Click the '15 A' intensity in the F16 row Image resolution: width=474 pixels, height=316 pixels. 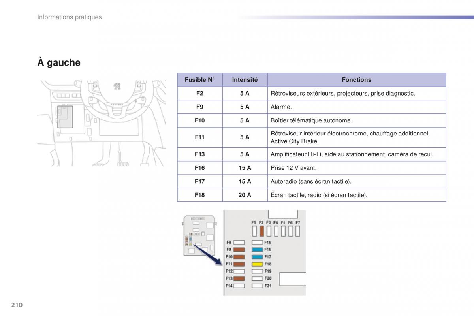245,168
